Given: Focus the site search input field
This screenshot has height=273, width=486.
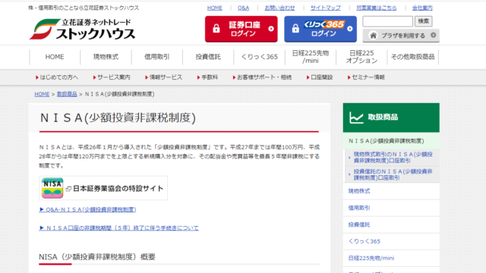Looking at the screenshot, I should click(388, 21).
